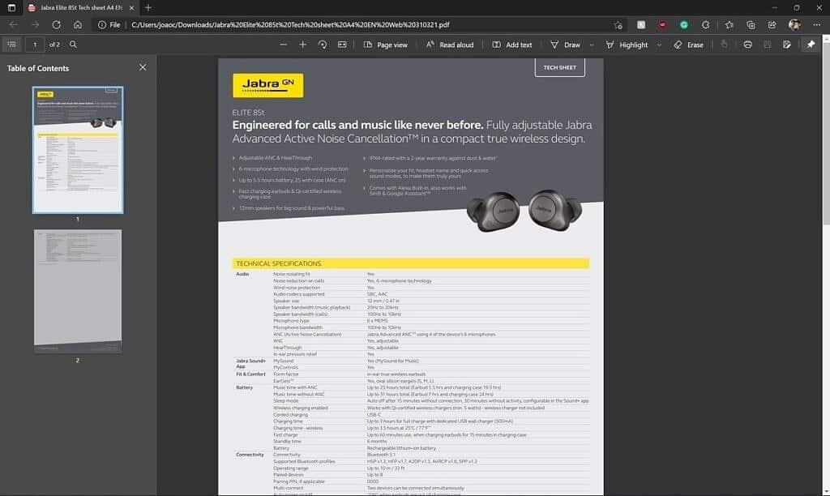The image size is (830, 496).
Task: Open the Draw pen color dropdown
Action: pyautogui.click(x=590, y=45)
